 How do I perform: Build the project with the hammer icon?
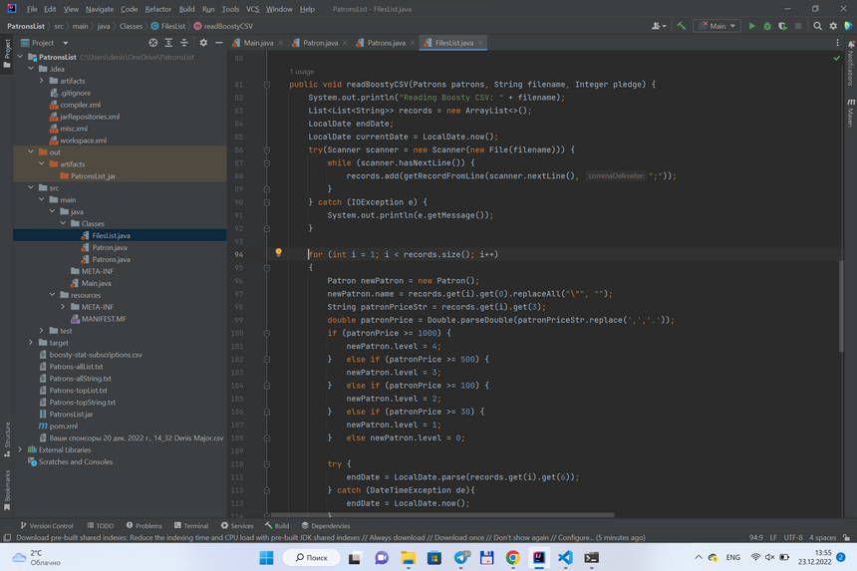pyautogui.click(x=682, y=26)
